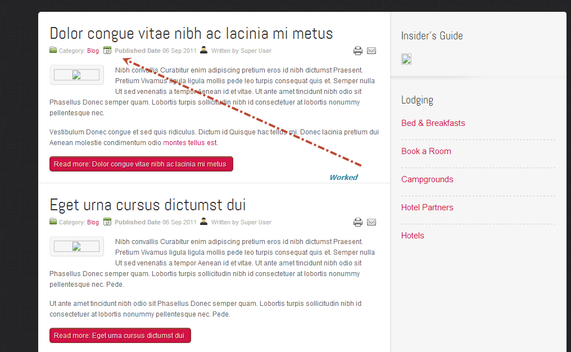This screenshot has height=352, width=571.
Task: Click email icon for Dolor congue article
Action: tap(371, 51)
